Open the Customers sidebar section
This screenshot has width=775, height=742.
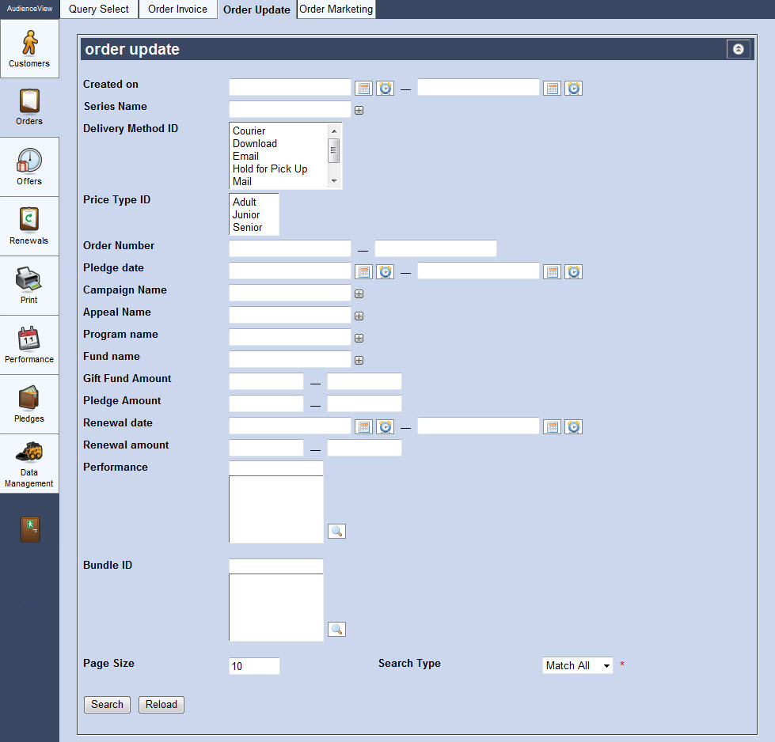click(x=29, y=48)
